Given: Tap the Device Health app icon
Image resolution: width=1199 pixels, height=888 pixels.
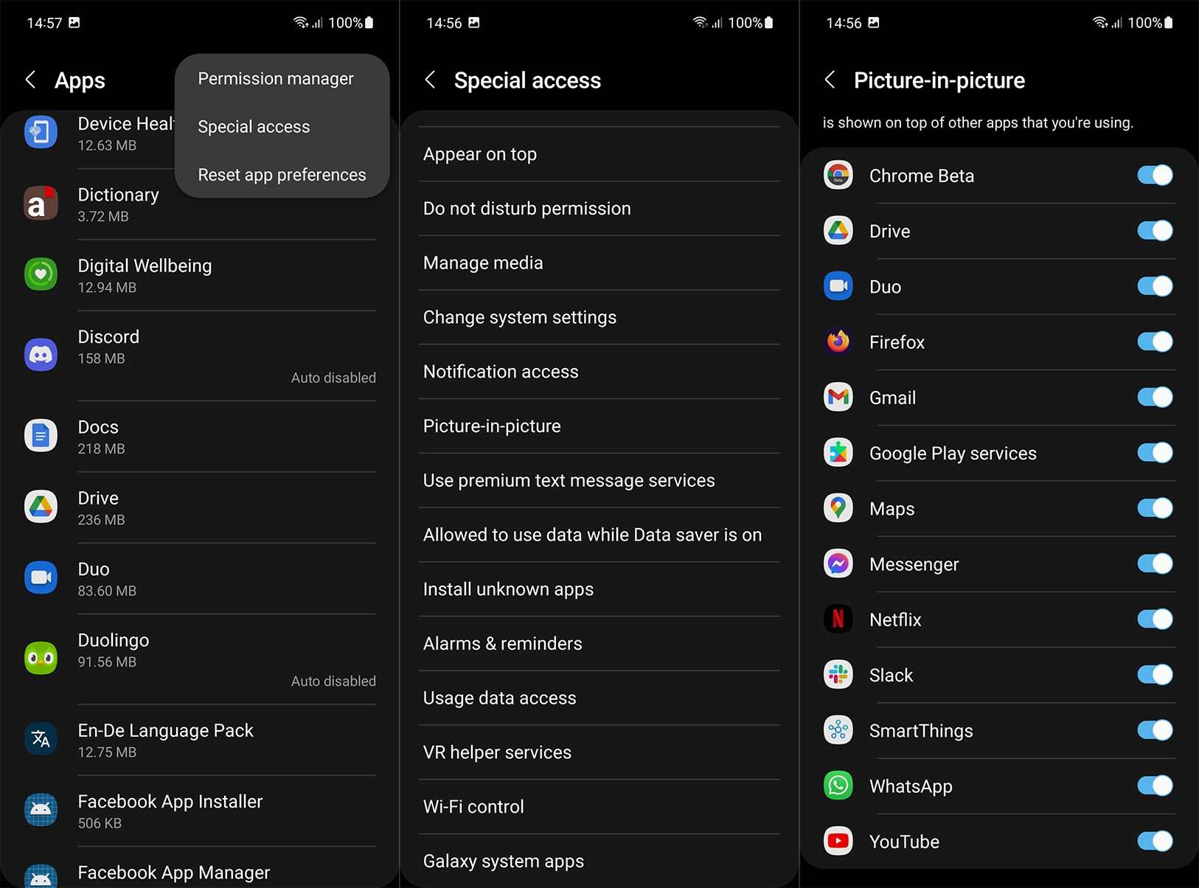Looking at the screenshot, I should coord(41,133).
